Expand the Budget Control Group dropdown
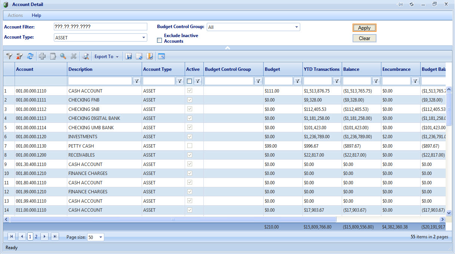The height and width of the screenshot is (254, 455). (x=296, y=27)
